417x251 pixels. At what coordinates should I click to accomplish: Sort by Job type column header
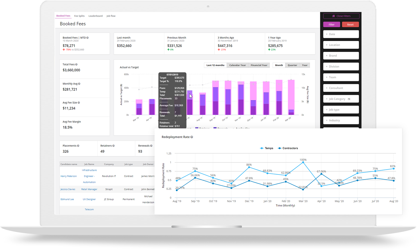(128, 164)
